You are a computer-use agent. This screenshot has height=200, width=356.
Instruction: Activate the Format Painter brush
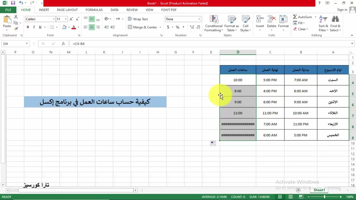point(16,29)
